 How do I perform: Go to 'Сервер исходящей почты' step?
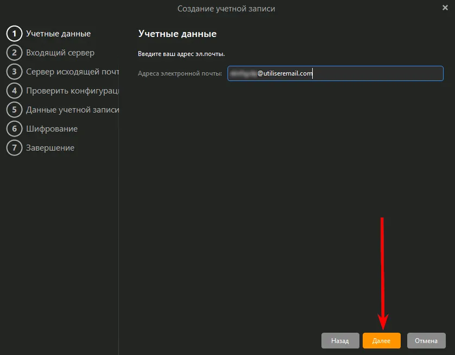(x=72, y=72)
